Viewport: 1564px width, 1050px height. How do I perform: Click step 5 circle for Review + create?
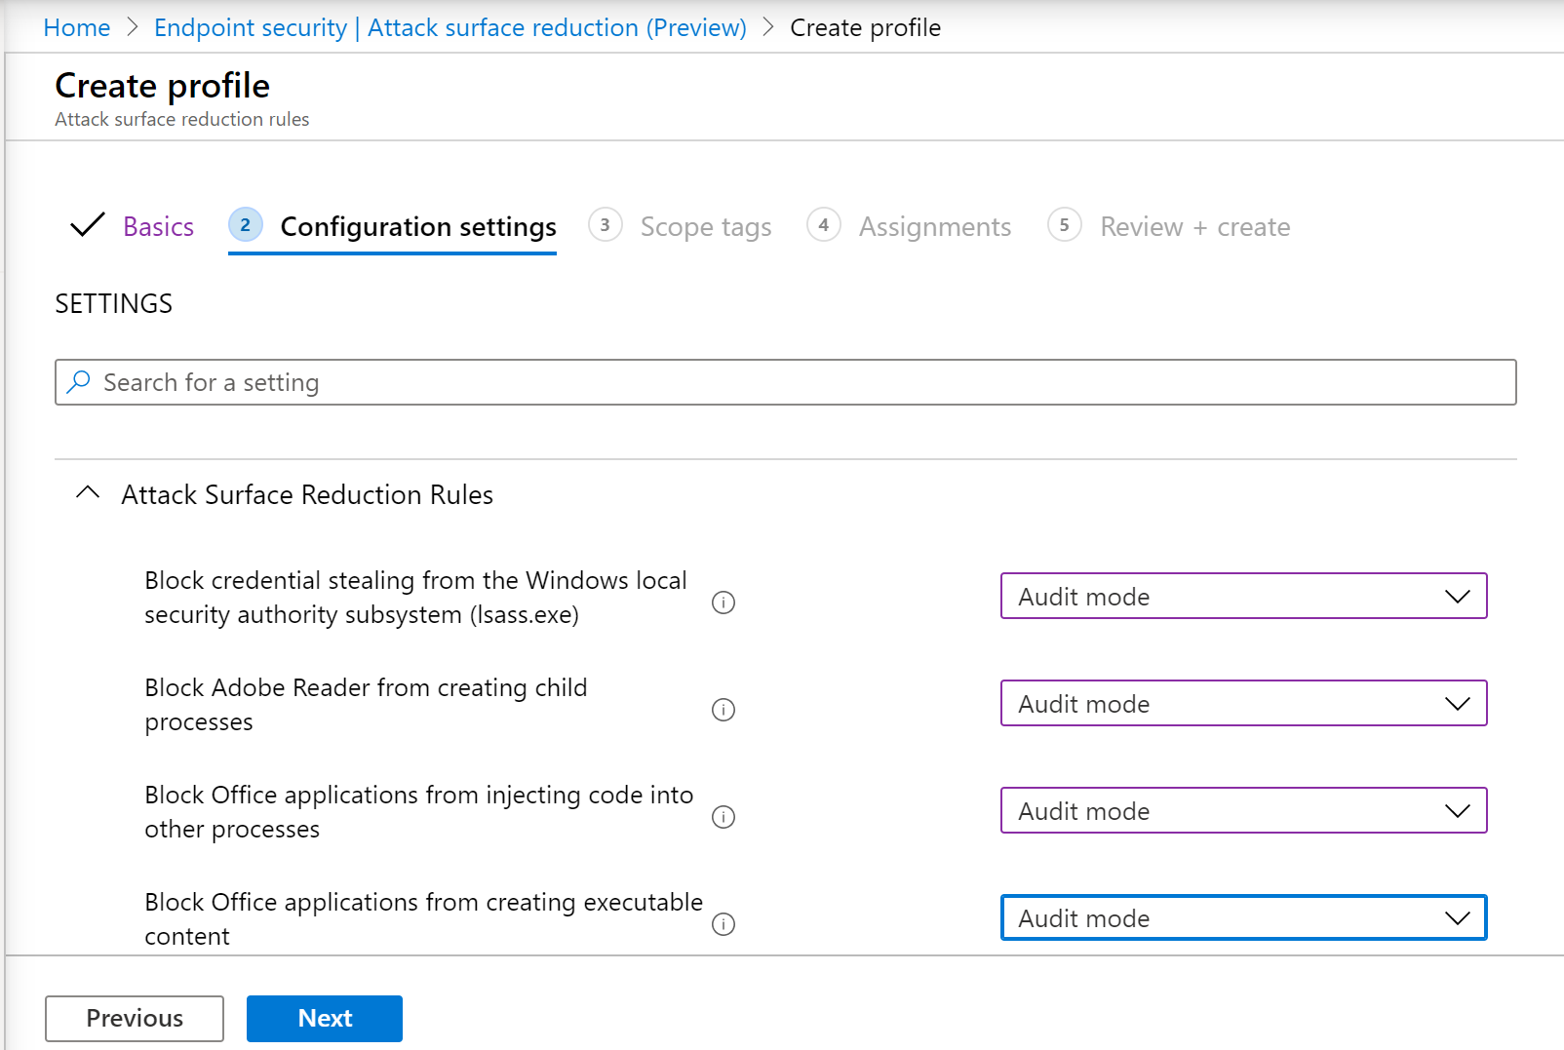(1065, 225)
